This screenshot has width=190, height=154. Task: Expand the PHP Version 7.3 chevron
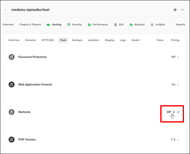tap(178, 140)
